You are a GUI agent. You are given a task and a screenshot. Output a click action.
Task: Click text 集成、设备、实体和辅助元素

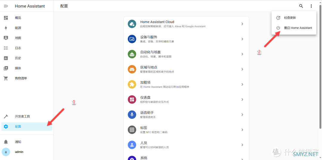coord(157,41)
